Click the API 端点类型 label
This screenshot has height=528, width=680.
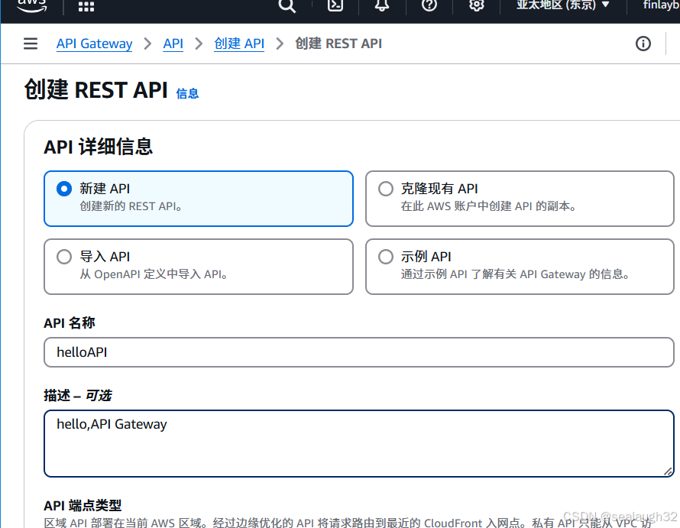pyautogui.click(x=83, y=505)
